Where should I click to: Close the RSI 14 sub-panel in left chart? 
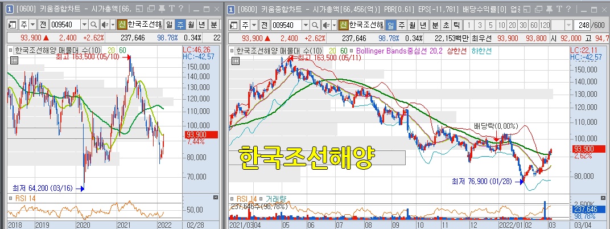click(x=216, y=198)
